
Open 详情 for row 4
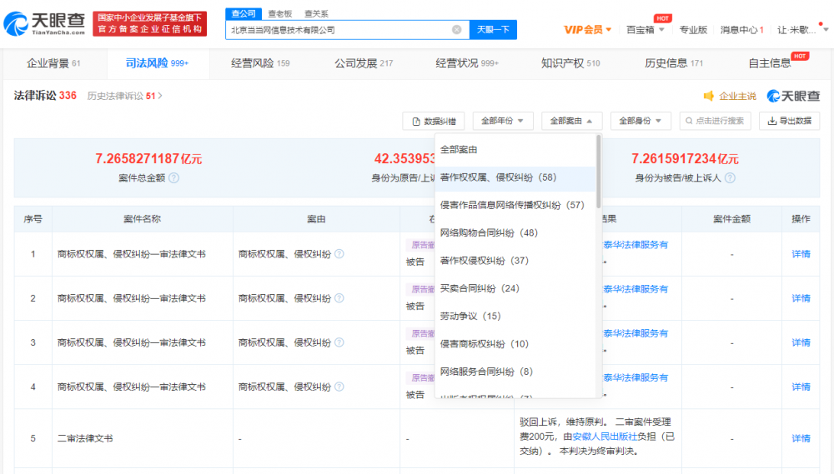click(801, 387)
